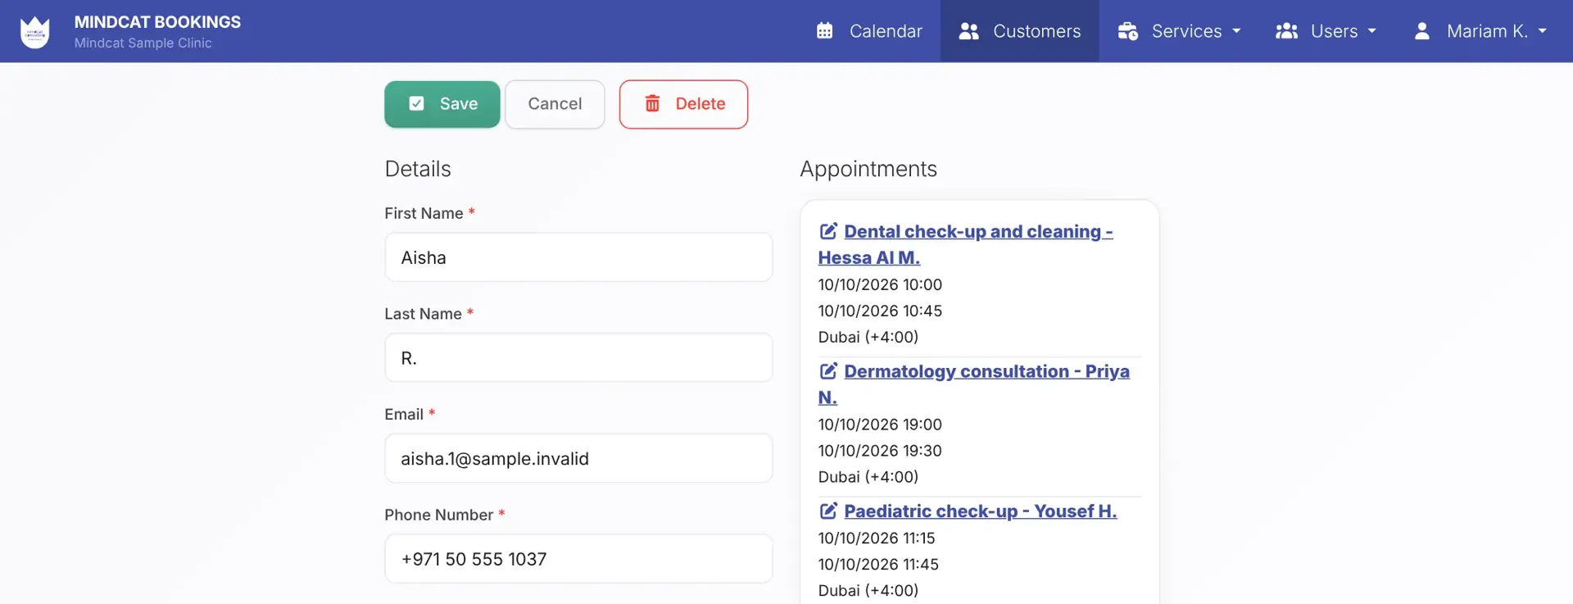Open the Calendar nav item

click(x=870, y=31)
